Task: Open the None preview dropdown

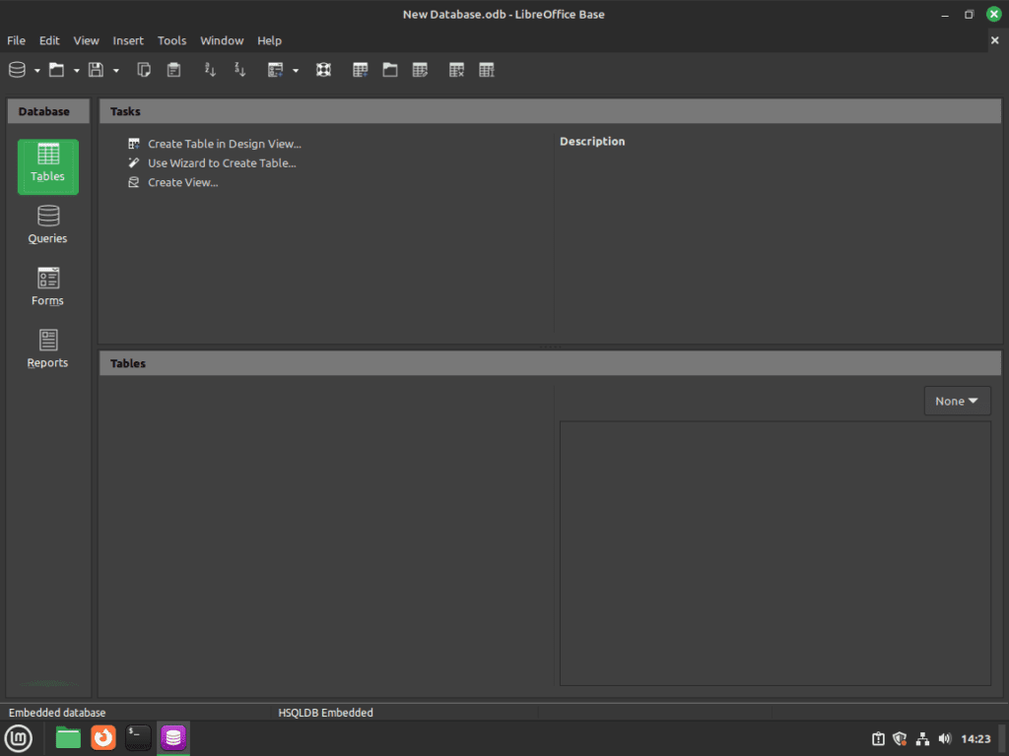Action: 956,401
